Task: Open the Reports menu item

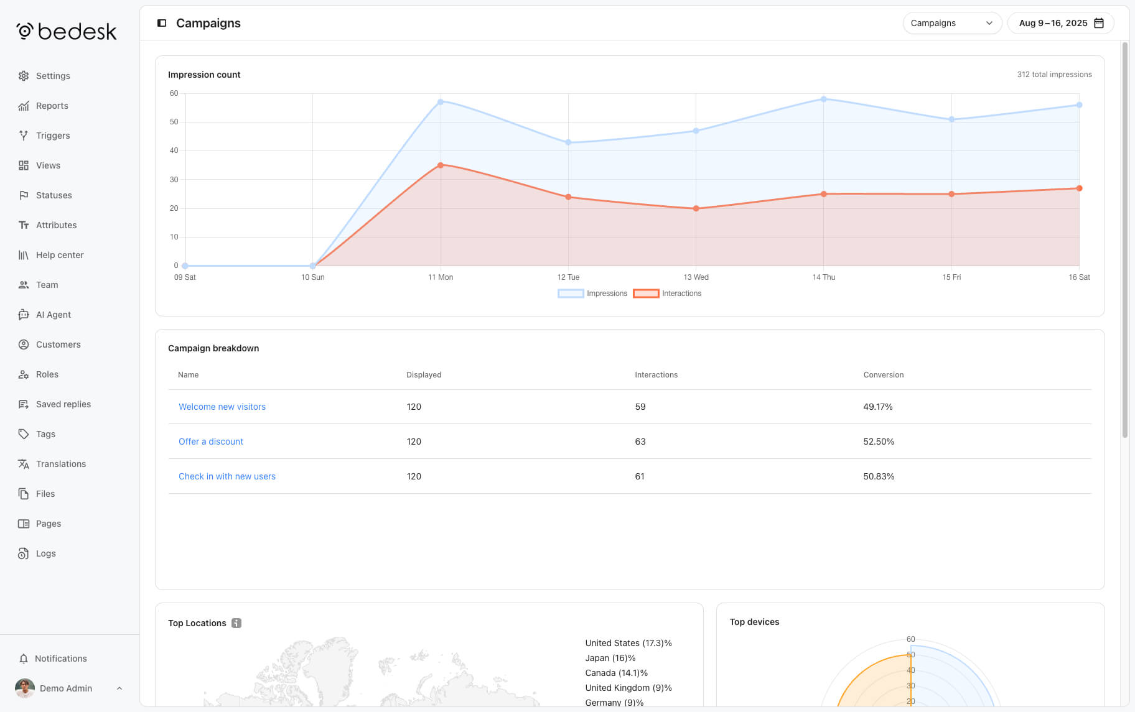Action: click(x=52, y=106)
